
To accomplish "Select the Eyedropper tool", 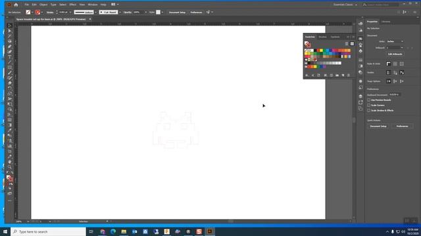I will coord(10,130).
